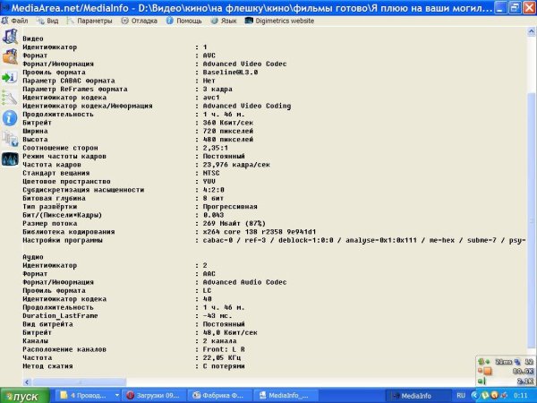Click the 2.1K value in network widget

[x=525, y=382]
